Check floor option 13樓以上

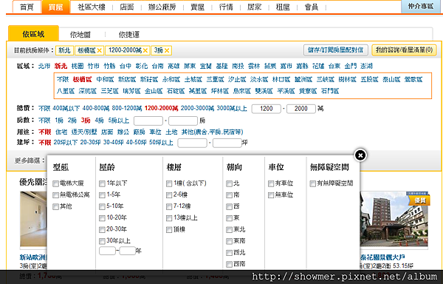(x=169, y=218)
